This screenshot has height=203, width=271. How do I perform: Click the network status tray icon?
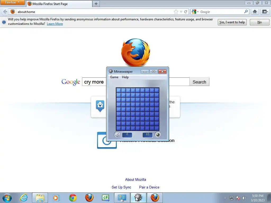231,198
